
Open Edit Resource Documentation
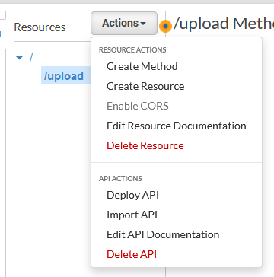tap(177, 126)
